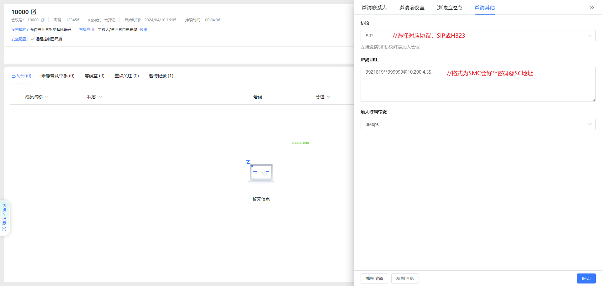Image resolution: width=602 pixels, height=286 pixels.
Task: Collapse the invite panel with double-arrow icon
Action: 592,8
